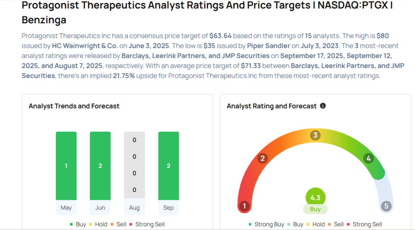
Task: Click the gauge marker numbered 5
Action: 386,206
